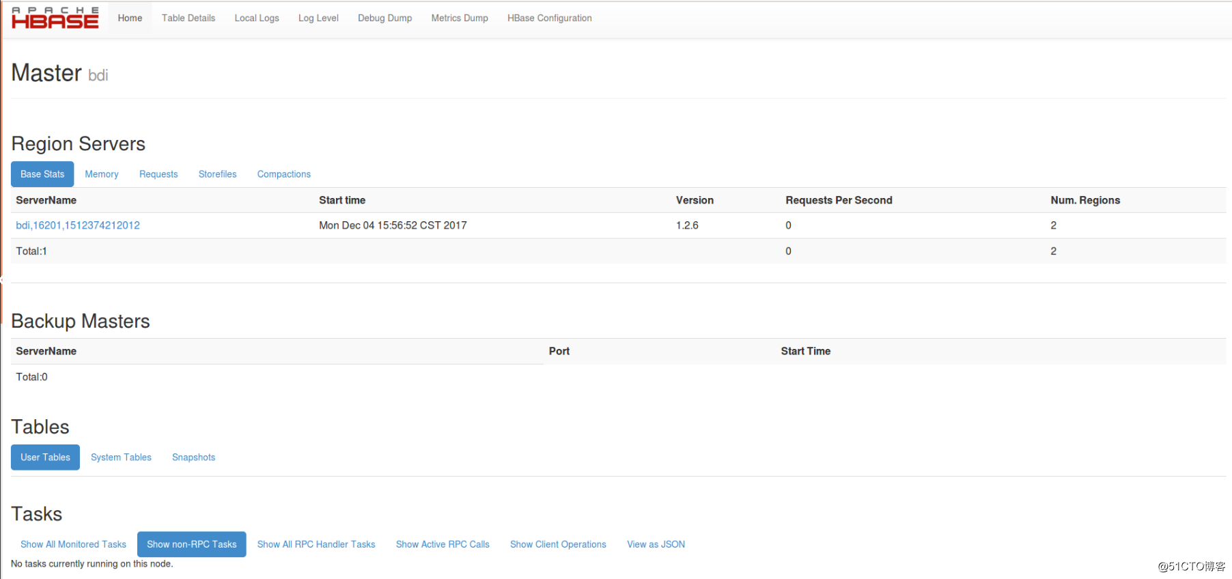The width and height of the screenshot is (1232, 579).
Task: Click 'Version' column header
Action: click(695, 200)
